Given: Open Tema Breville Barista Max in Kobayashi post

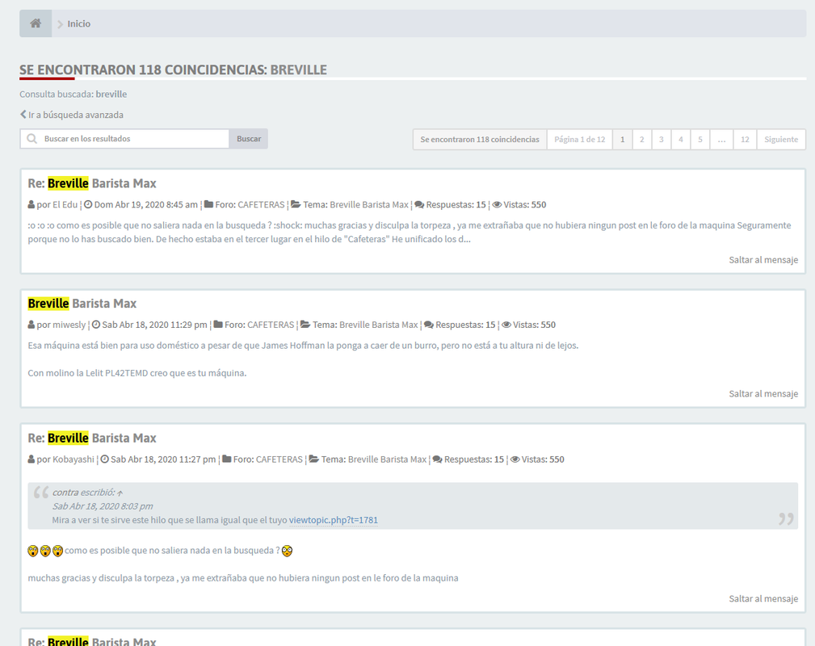Looking at the screenshot, I should tap(387, 459).
